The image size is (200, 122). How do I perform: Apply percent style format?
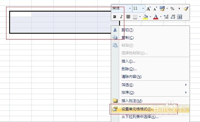(x=172, y=9)
